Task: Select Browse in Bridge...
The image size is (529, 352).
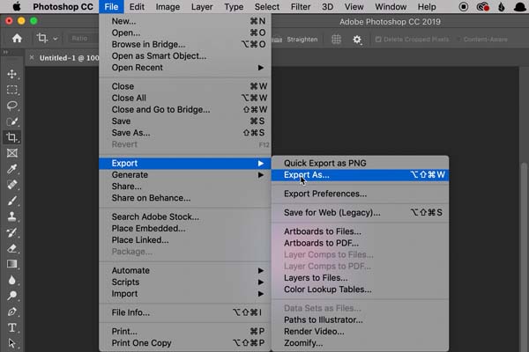Action: pyautogui.click(x=185, y=44)
